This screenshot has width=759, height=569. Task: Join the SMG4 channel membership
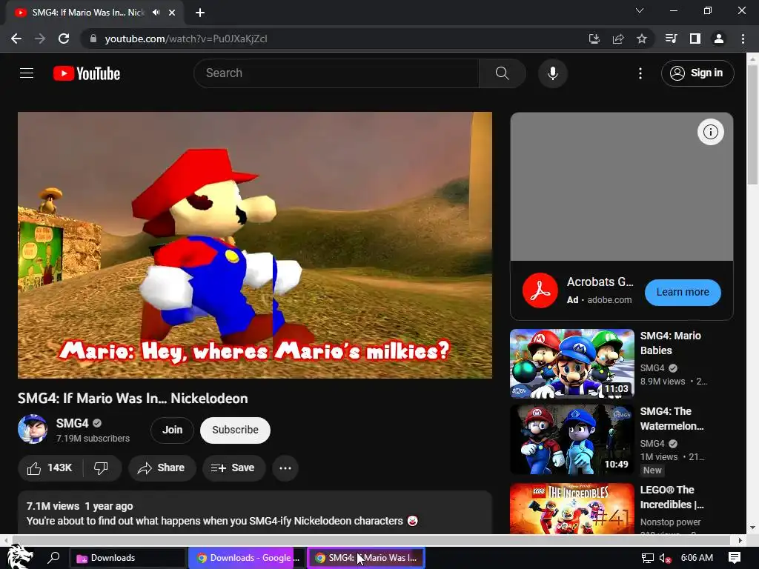coord(172,430)
